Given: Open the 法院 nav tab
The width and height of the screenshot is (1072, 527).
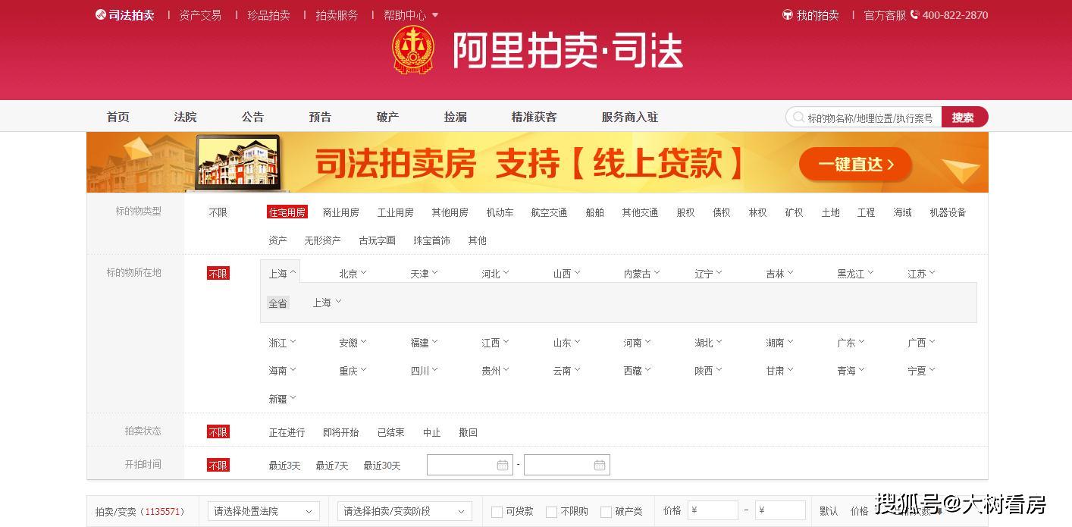Looking at the screenshot, I should click(185, 117).
